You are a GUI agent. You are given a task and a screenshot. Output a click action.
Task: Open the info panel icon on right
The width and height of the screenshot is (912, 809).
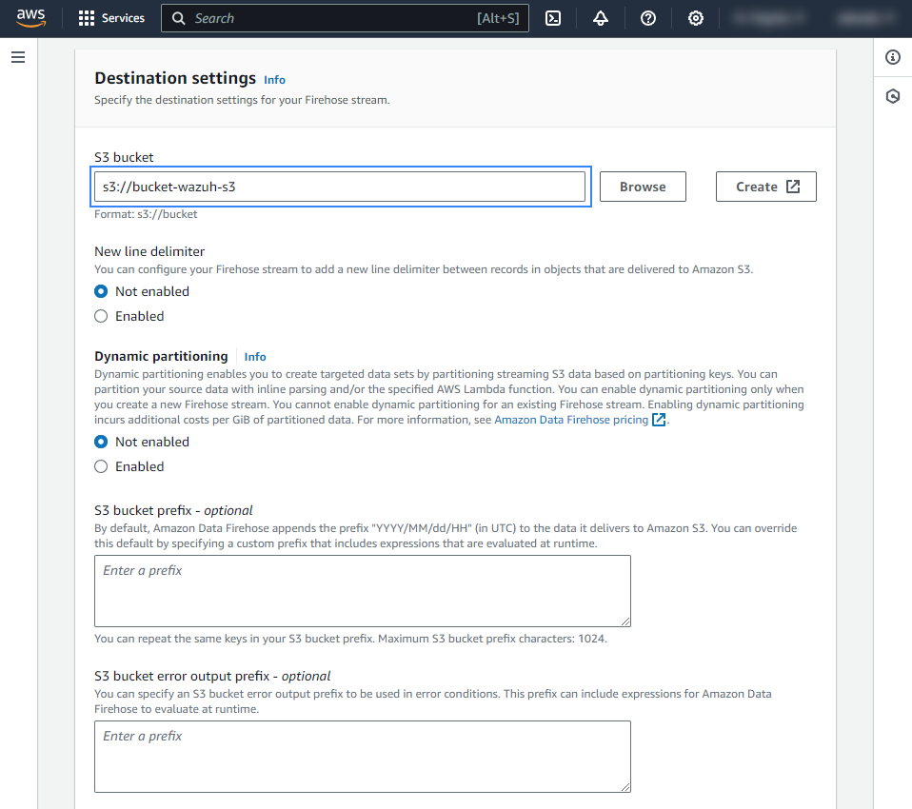[893, 57]
